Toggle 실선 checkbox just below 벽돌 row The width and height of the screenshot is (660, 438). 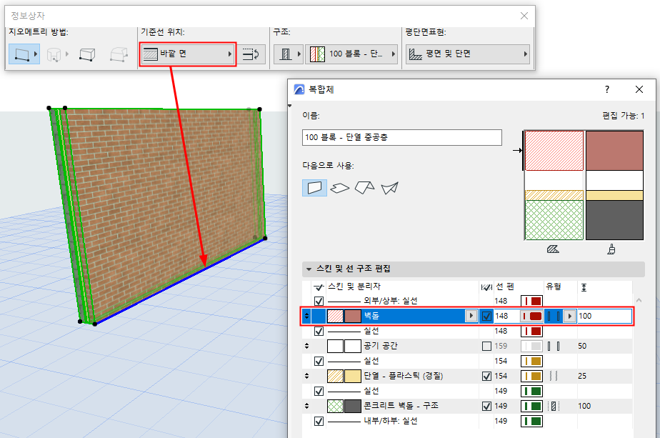(x=319, y=332)
